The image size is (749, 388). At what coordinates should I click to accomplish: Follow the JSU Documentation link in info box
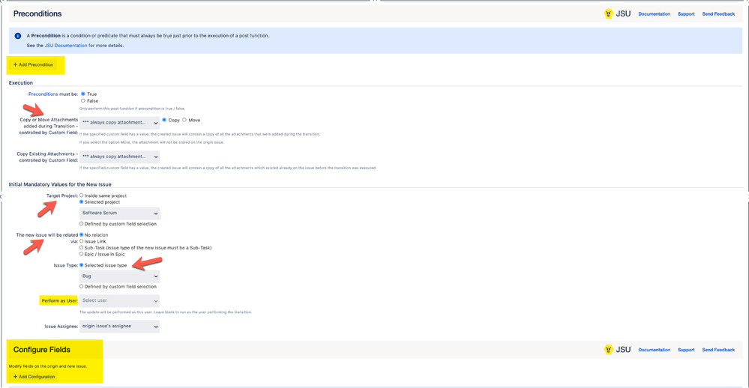66,46
